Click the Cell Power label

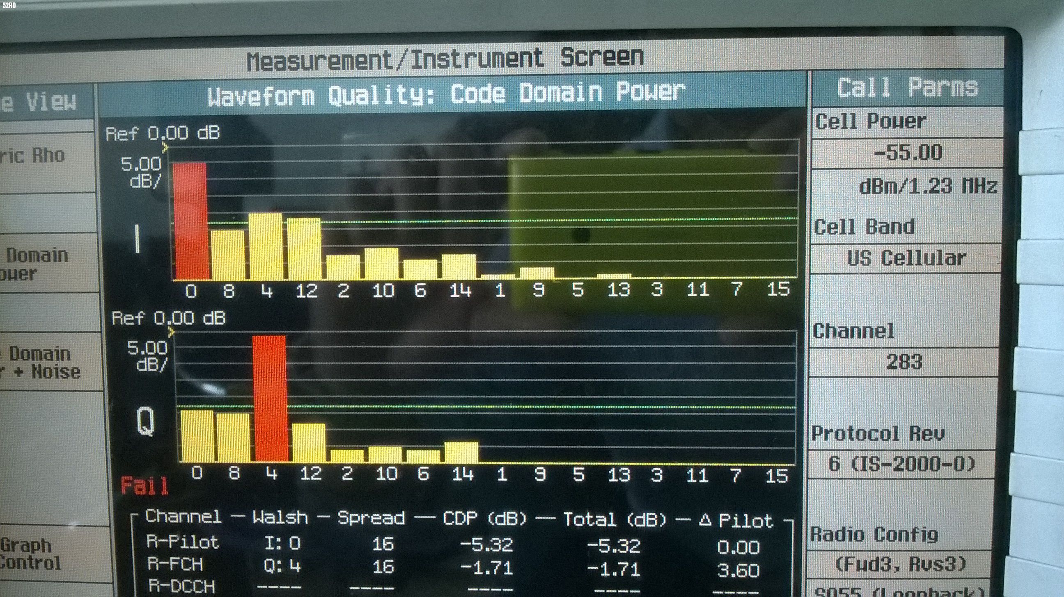point(871,122)
